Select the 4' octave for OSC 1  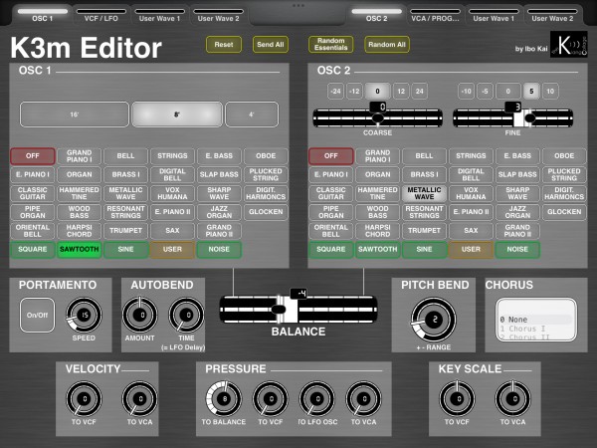(x=252, y=114)
